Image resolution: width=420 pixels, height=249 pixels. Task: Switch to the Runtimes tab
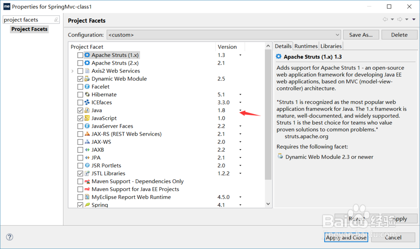(306, 46)
